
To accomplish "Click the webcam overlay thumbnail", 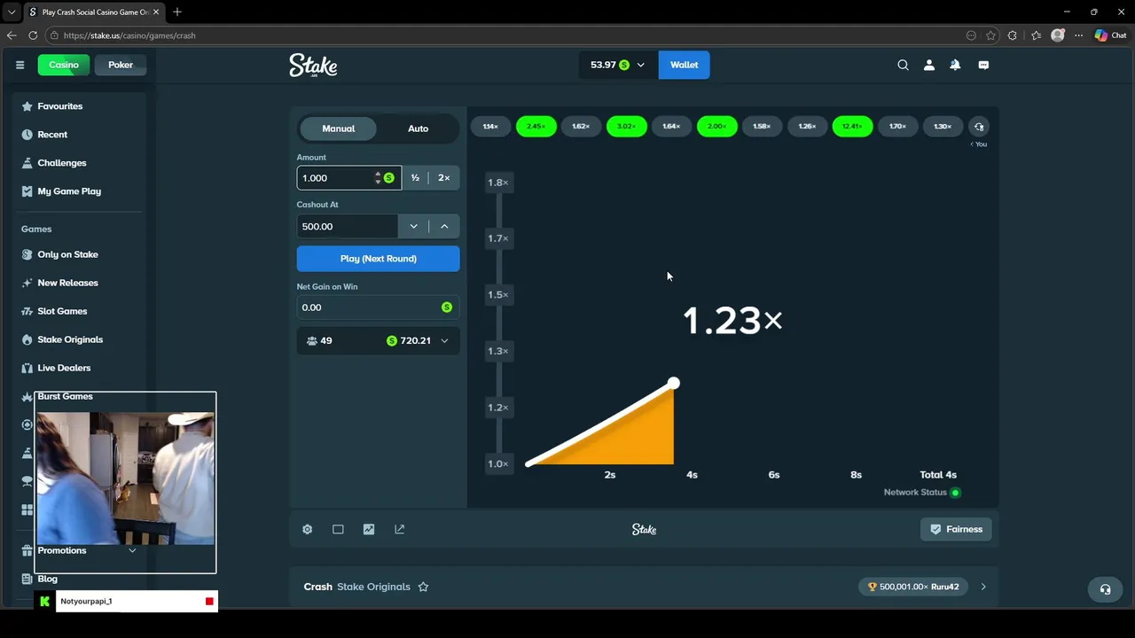I will pos(125,478).
